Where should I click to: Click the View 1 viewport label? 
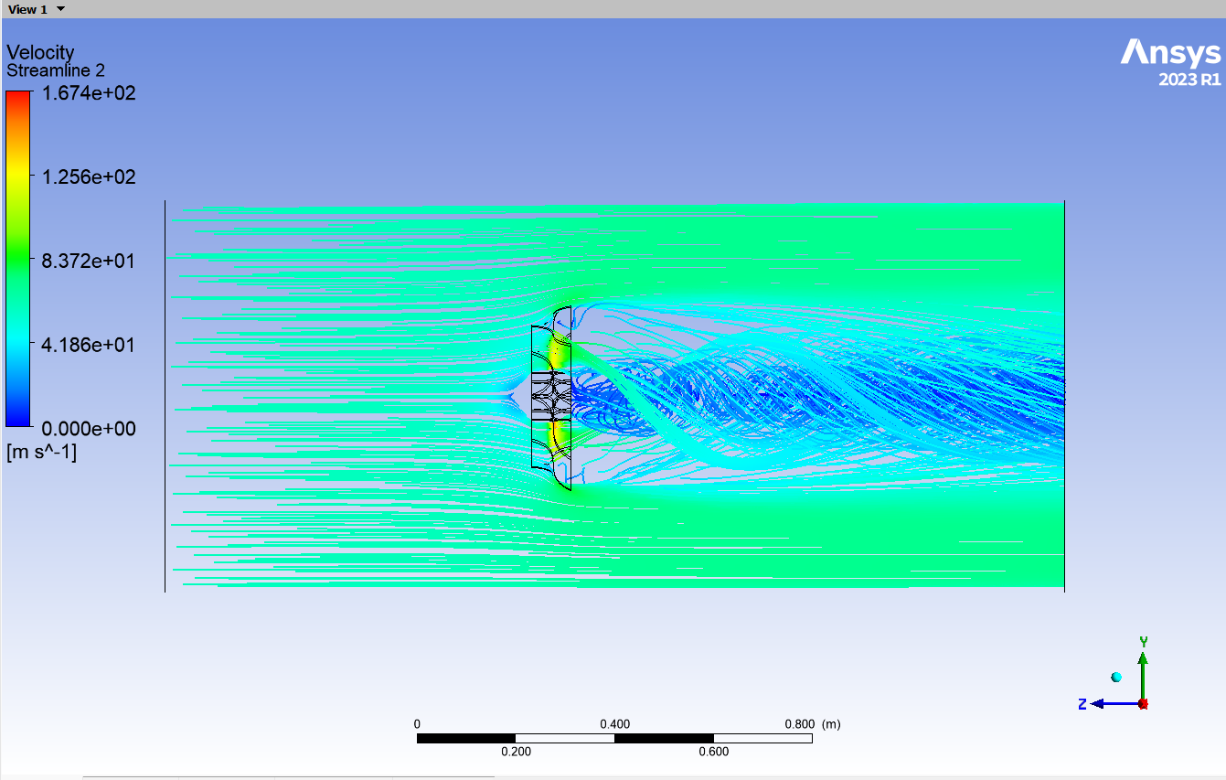[27, 9]
